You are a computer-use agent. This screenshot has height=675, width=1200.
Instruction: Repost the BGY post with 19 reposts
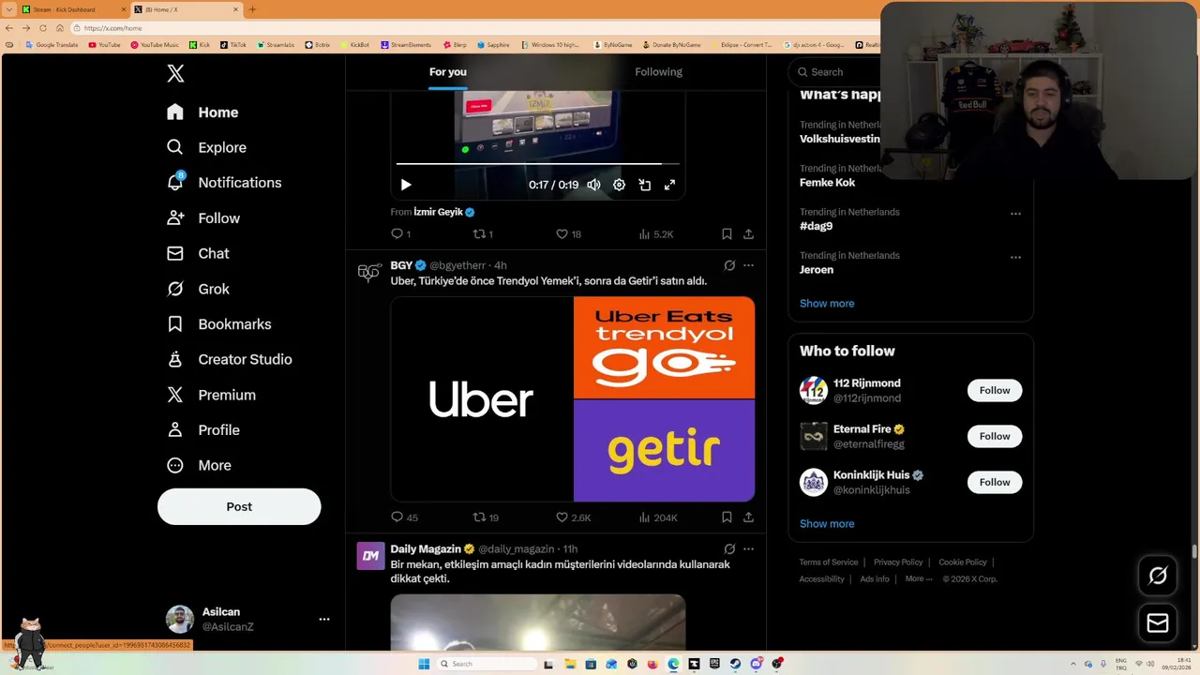pos(486,517)
